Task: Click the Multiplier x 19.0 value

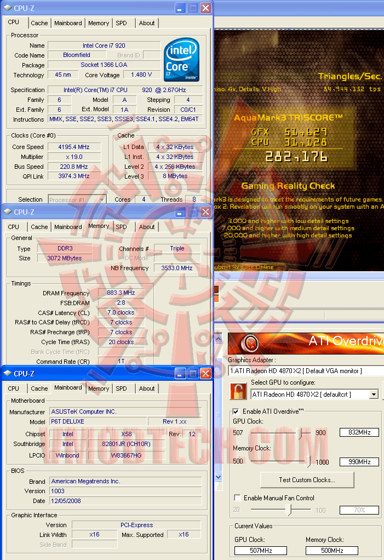Action: 74,157
